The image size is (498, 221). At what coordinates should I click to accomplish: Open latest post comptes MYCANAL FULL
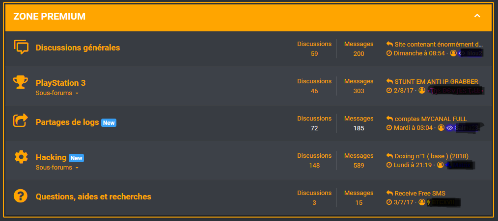(x=430, y=119)
